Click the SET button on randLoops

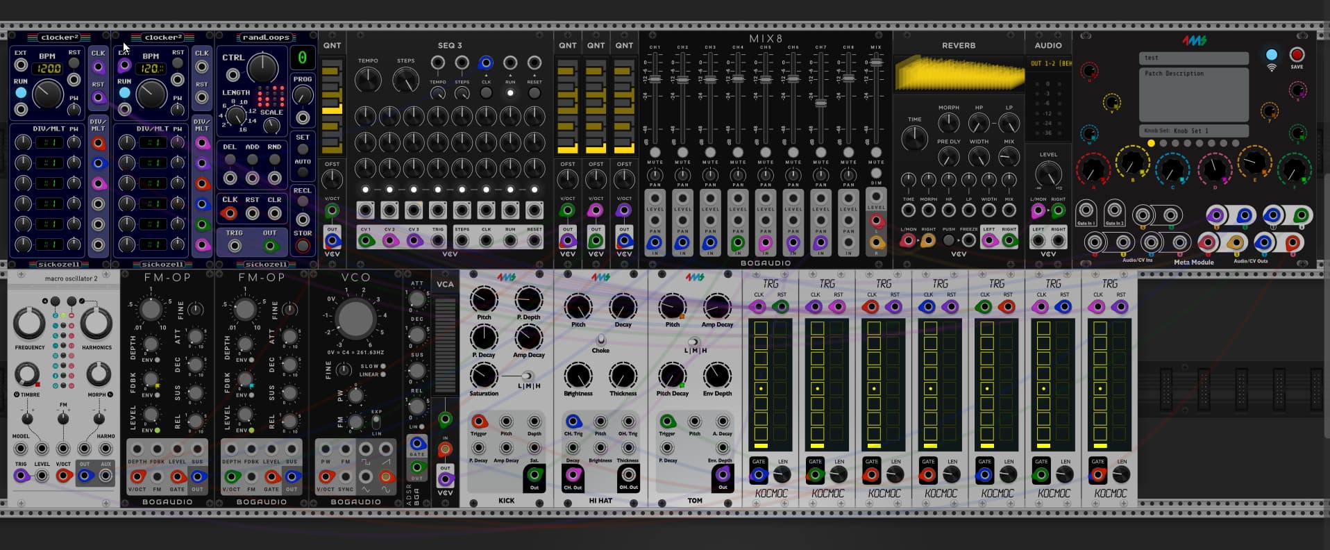[303, 149]
